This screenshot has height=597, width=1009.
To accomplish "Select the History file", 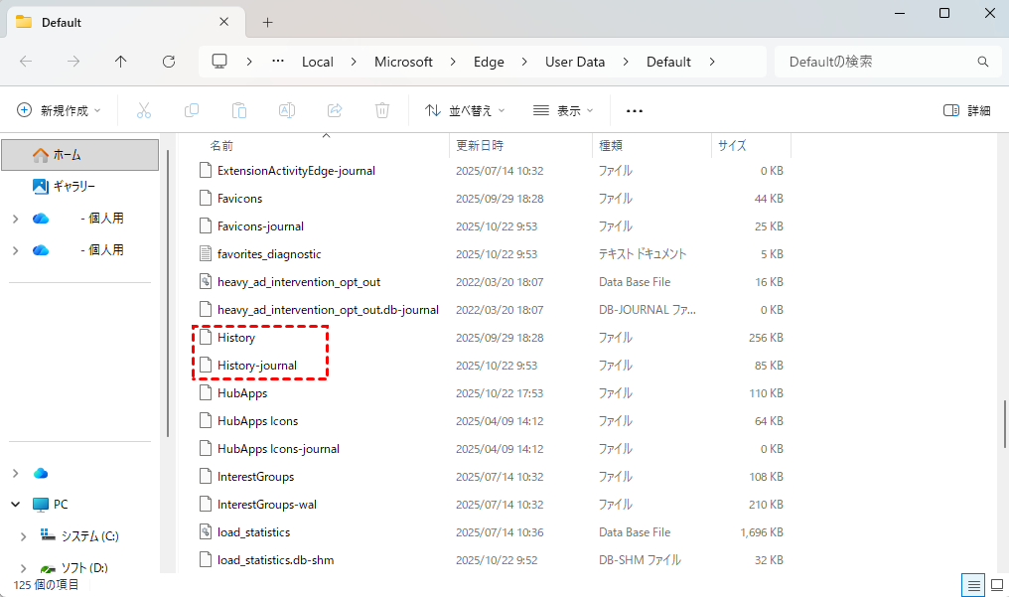I will (236, 338).
